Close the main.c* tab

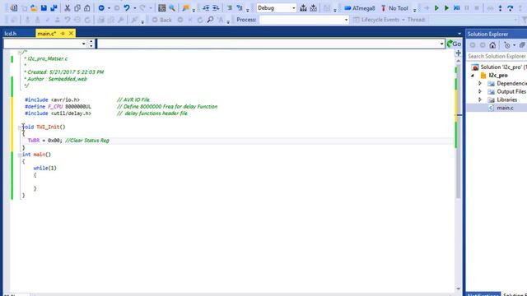(x=71, y=33)
